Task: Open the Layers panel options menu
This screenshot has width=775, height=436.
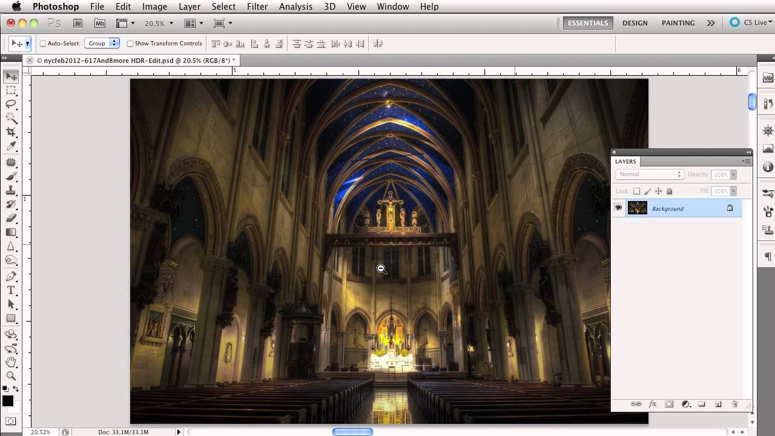Action: [x=747, y=162]
